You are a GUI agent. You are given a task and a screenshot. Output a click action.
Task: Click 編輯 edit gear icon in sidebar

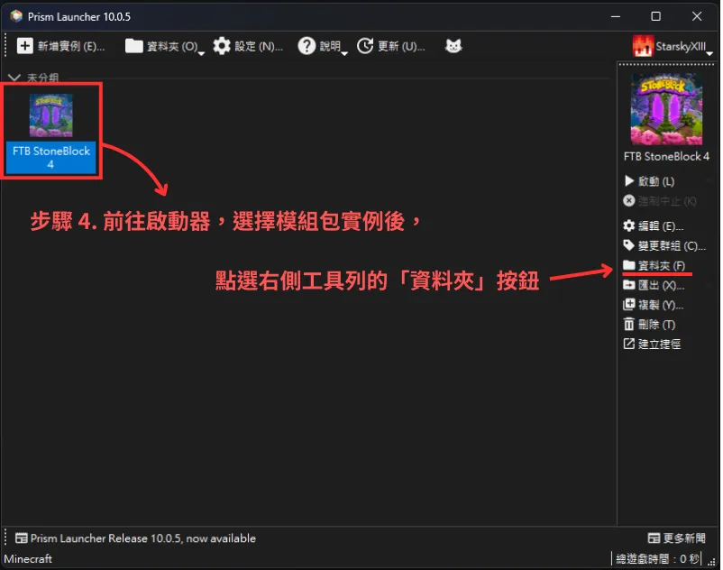click(x=629, y=225)
